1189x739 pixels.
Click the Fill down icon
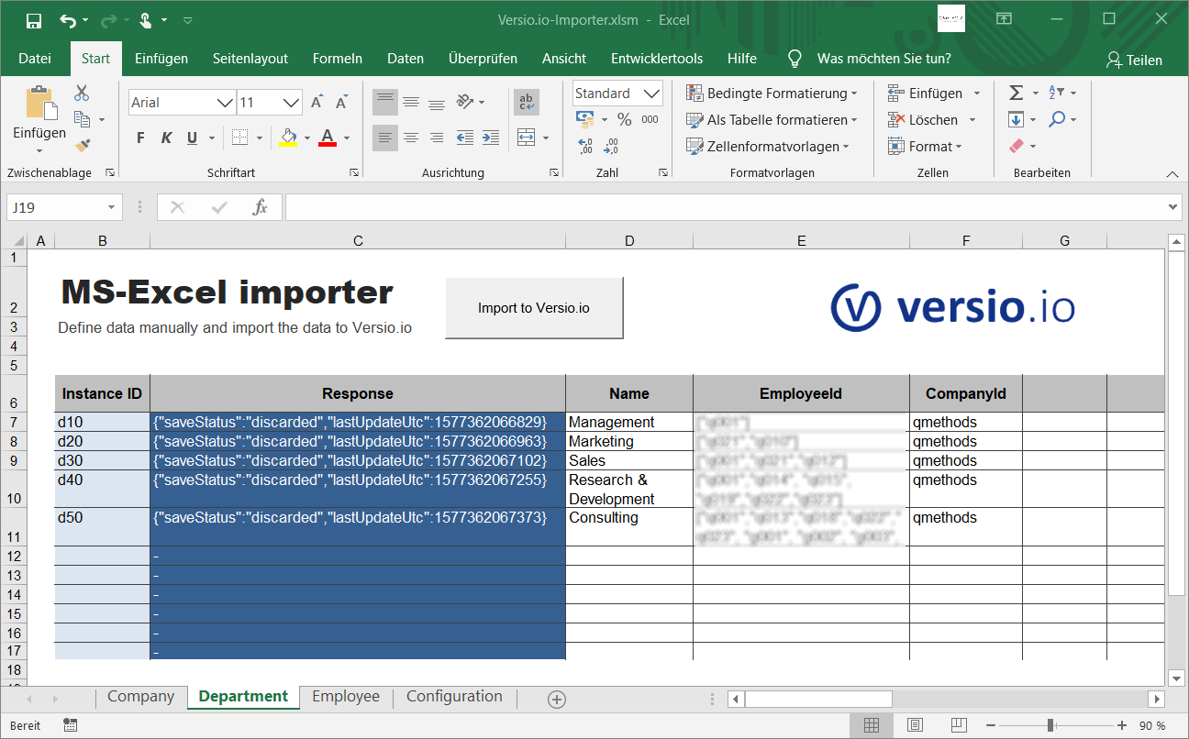tap(1017, 119)
